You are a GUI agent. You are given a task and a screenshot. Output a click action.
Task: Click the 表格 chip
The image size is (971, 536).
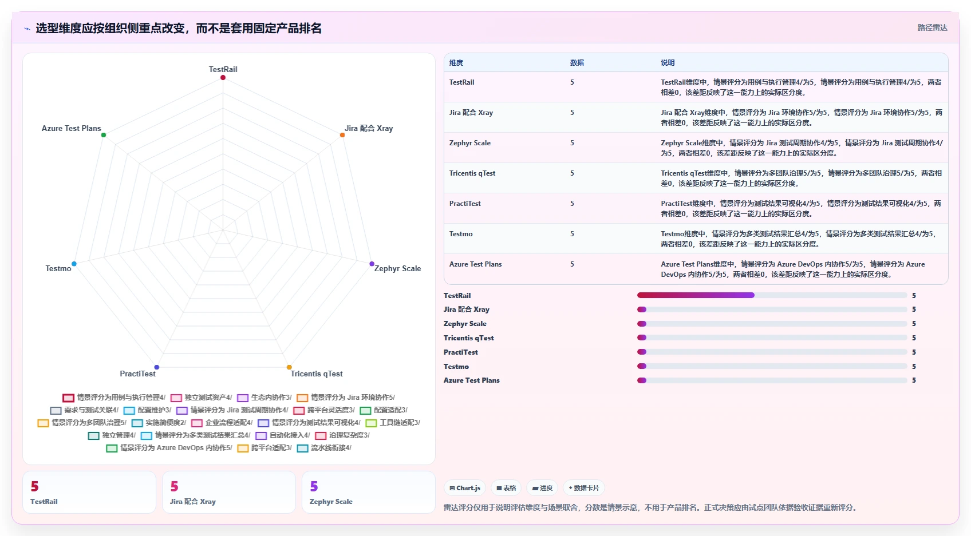coord(506,488)
